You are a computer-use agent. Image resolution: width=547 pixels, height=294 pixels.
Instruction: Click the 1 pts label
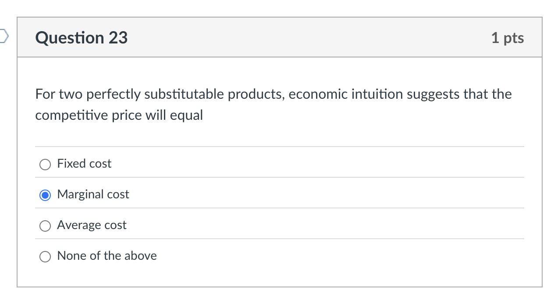pyautogui.click(x=508, y=38)
